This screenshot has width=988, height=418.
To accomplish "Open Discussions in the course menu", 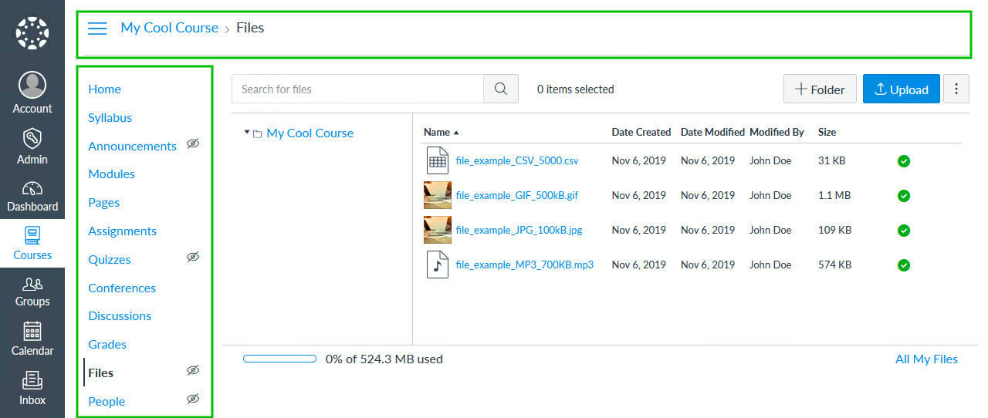I will click(x=120, y=315).
